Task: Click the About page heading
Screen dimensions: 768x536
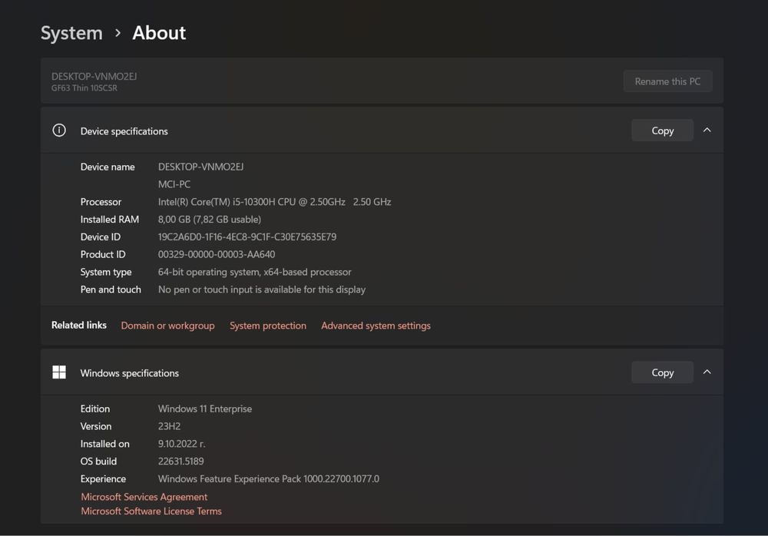Action: [159, 33]
